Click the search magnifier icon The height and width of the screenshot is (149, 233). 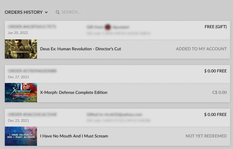(58, 12)
